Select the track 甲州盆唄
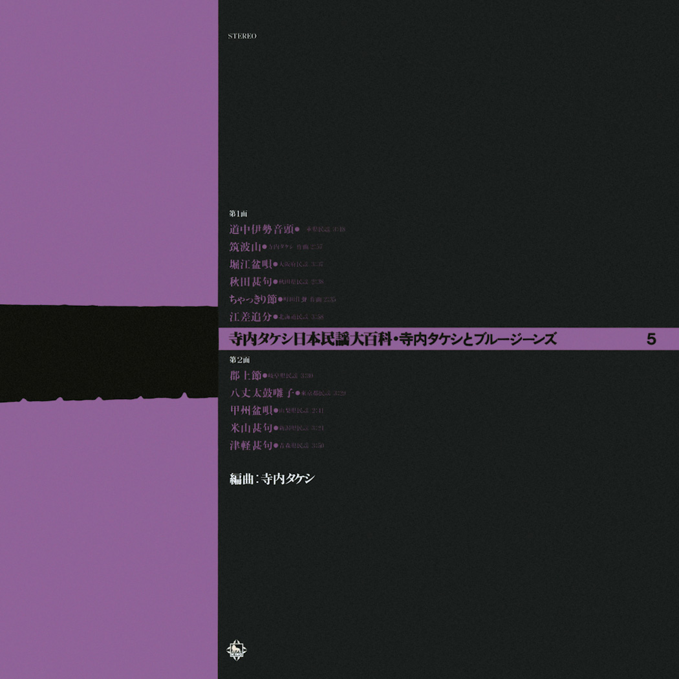Image resolution: width=679 pixels, height=679 pixels. (250, 411)
